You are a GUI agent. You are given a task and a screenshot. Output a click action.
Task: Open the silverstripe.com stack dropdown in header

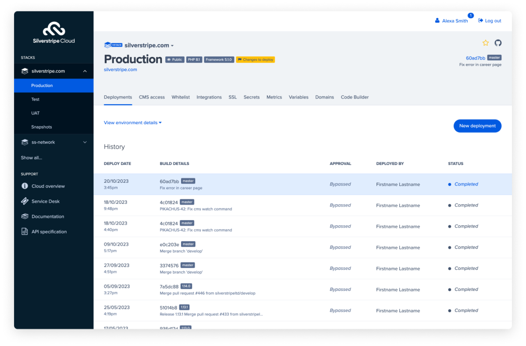pyautogui.click(x=149, y=45)
